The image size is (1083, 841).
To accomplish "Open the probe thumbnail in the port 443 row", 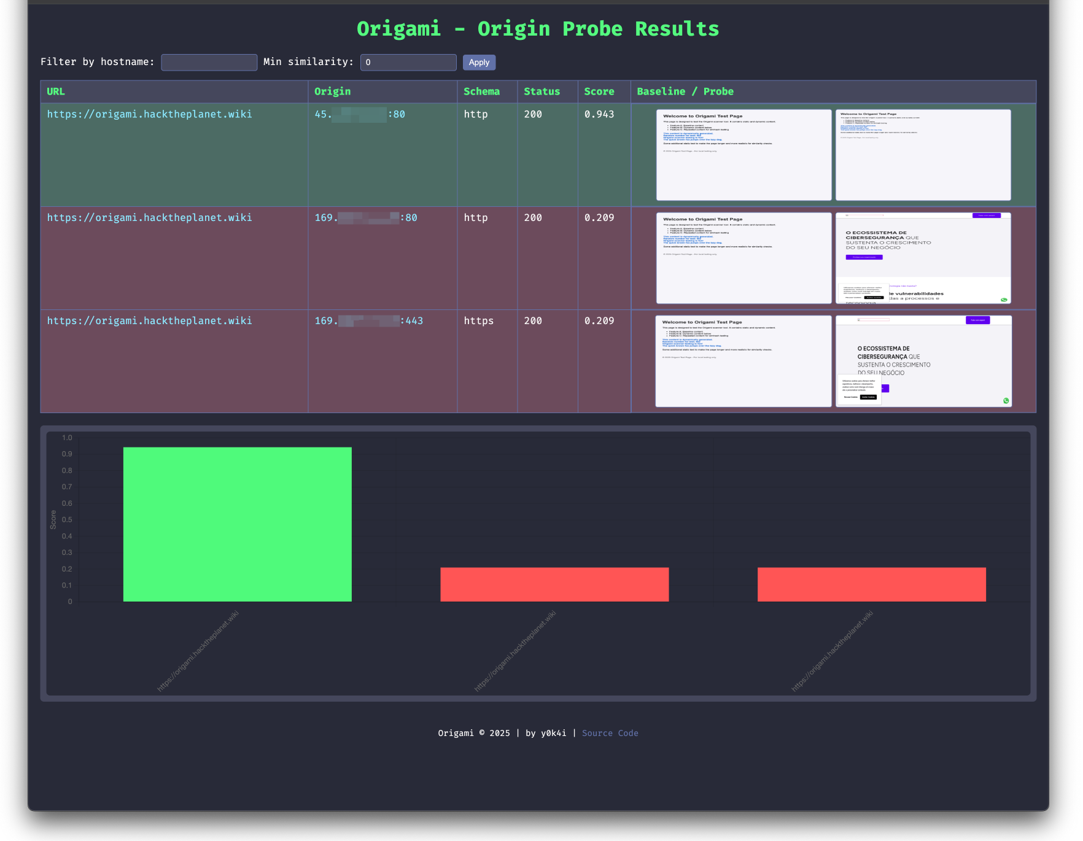I will pos(923,361).
